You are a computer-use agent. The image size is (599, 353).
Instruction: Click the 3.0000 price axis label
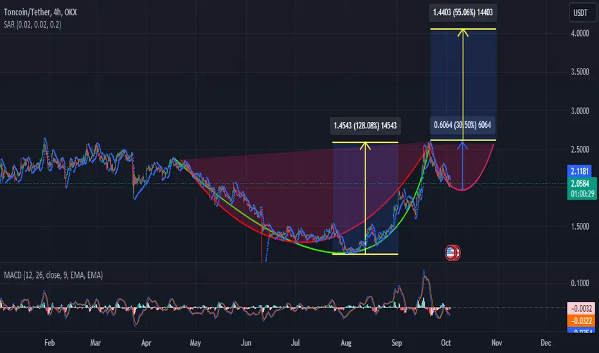(580, 111)
